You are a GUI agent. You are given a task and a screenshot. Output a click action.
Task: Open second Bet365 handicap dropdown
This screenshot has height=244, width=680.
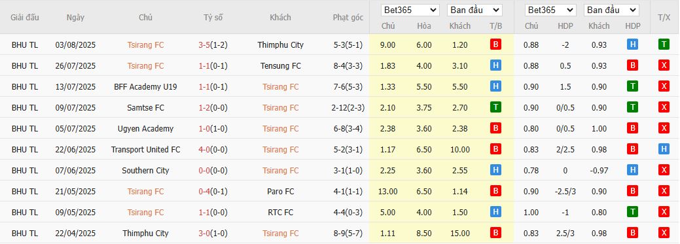click(x=550, y=10)
